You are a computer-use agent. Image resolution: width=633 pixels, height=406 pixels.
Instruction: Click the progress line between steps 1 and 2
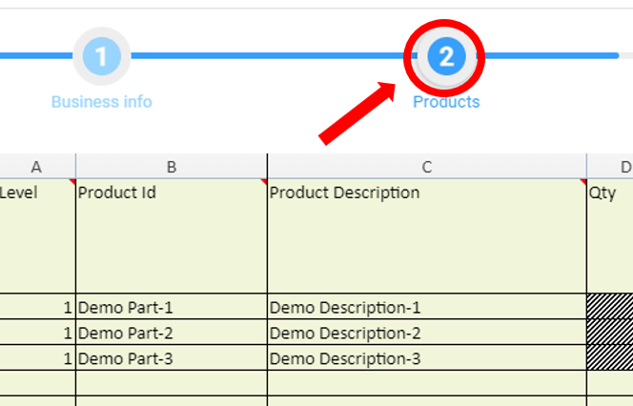click(267, 56)
